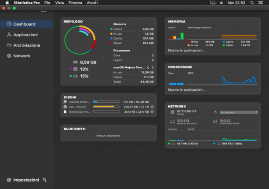Open the Apple menu

pyautogui.click(x=7, y=3)
